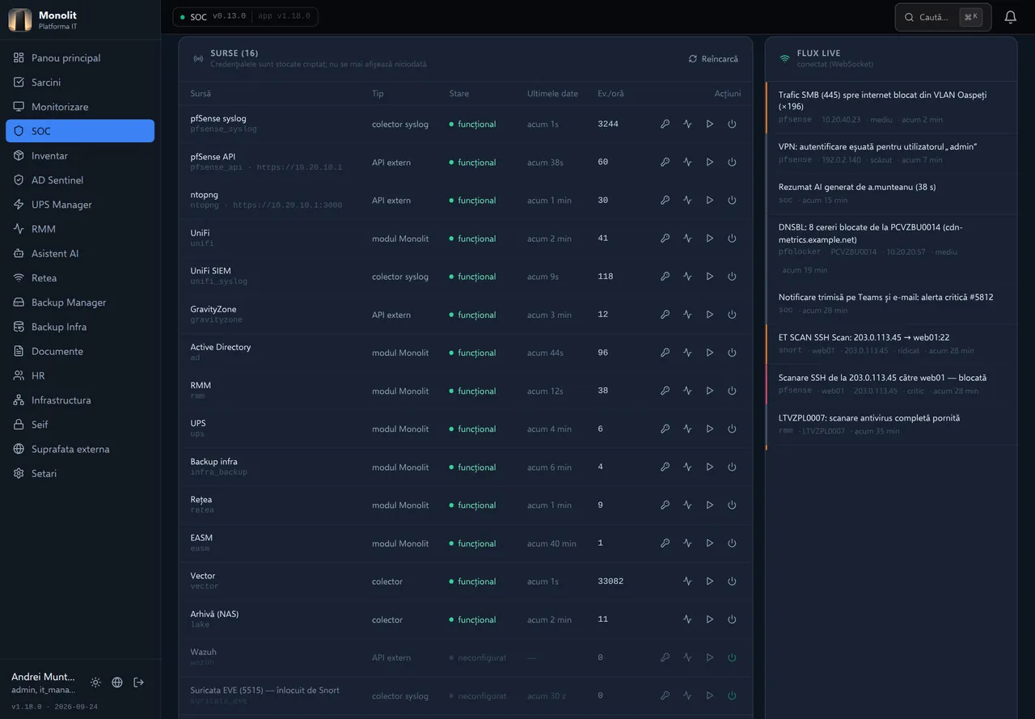Image resolution: width=1035 pixels, height=719 pixels.
Task: Open Backup Infra in sidebar
Action: click(x=80, y=327)
